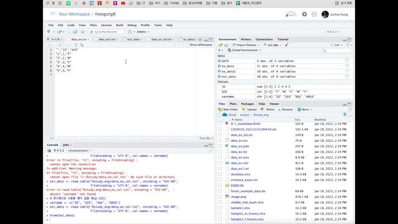Screen dimensions: 398x224
Task: Click the save all documents icon
Action: pyautogui.click(x=75, y=32)
